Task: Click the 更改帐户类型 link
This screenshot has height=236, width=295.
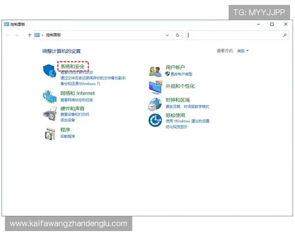Action: coord(181,74)
